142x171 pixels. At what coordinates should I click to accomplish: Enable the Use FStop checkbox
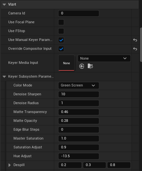click(61, 31)
